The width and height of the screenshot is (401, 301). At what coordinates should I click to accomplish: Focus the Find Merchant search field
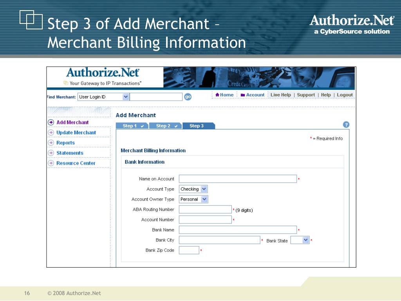(x=156, y=97)
